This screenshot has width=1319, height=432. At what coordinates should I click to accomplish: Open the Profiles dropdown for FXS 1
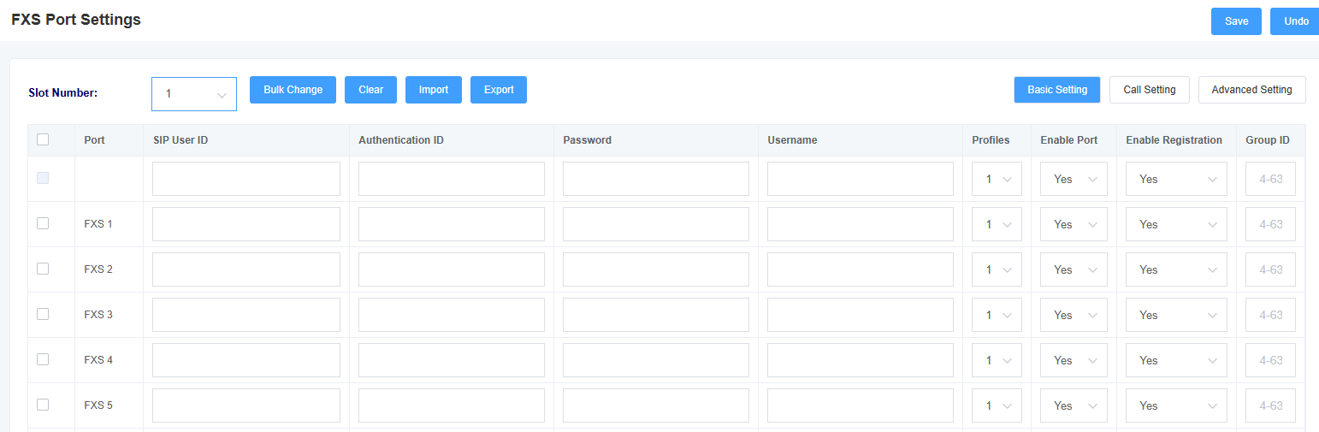[997, 224]
